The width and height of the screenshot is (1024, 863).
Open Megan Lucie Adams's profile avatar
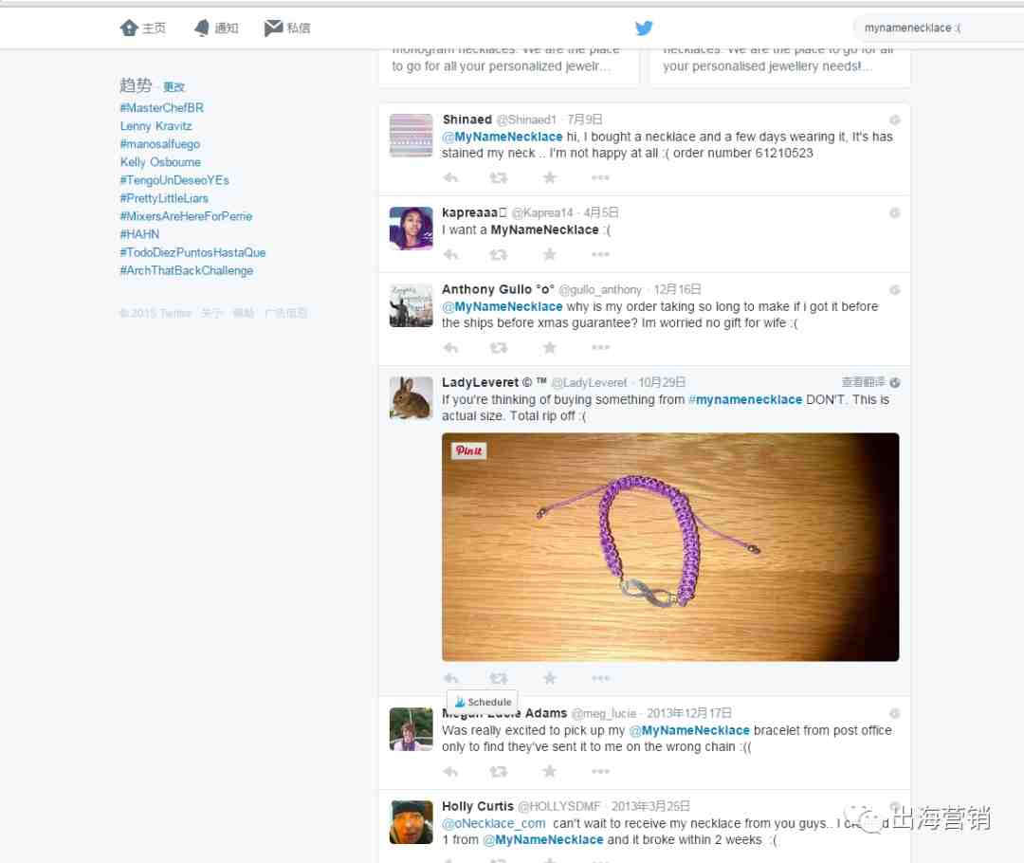(x=411, y=729)
